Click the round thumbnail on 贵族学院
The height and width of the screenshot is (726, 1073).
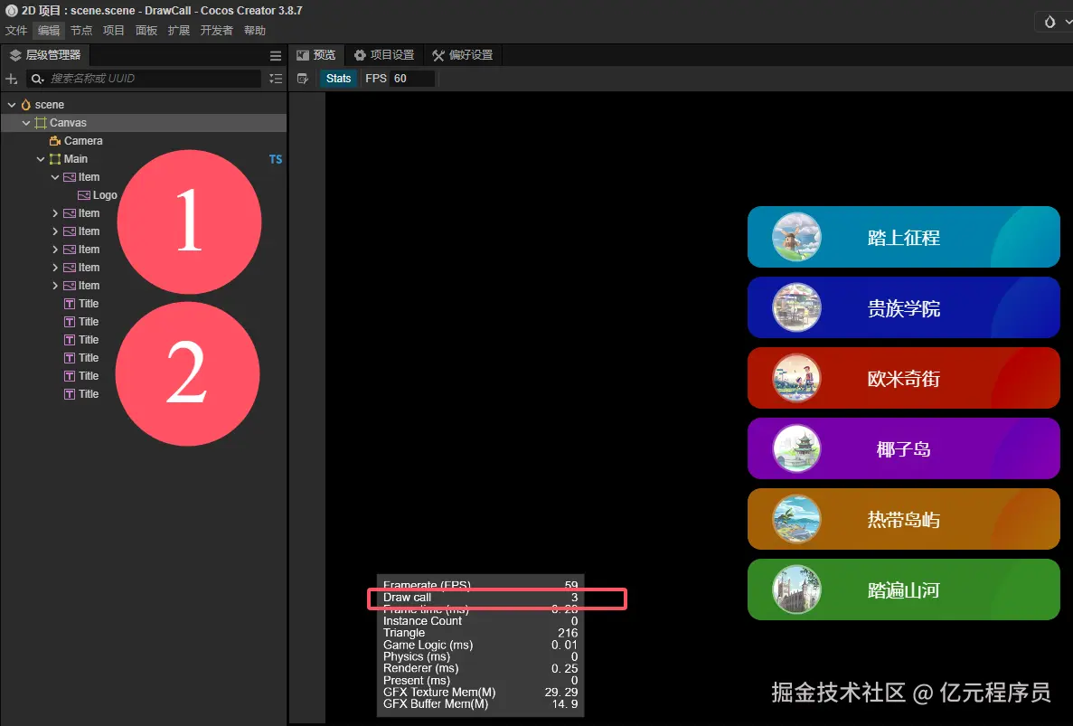(796, 307)
